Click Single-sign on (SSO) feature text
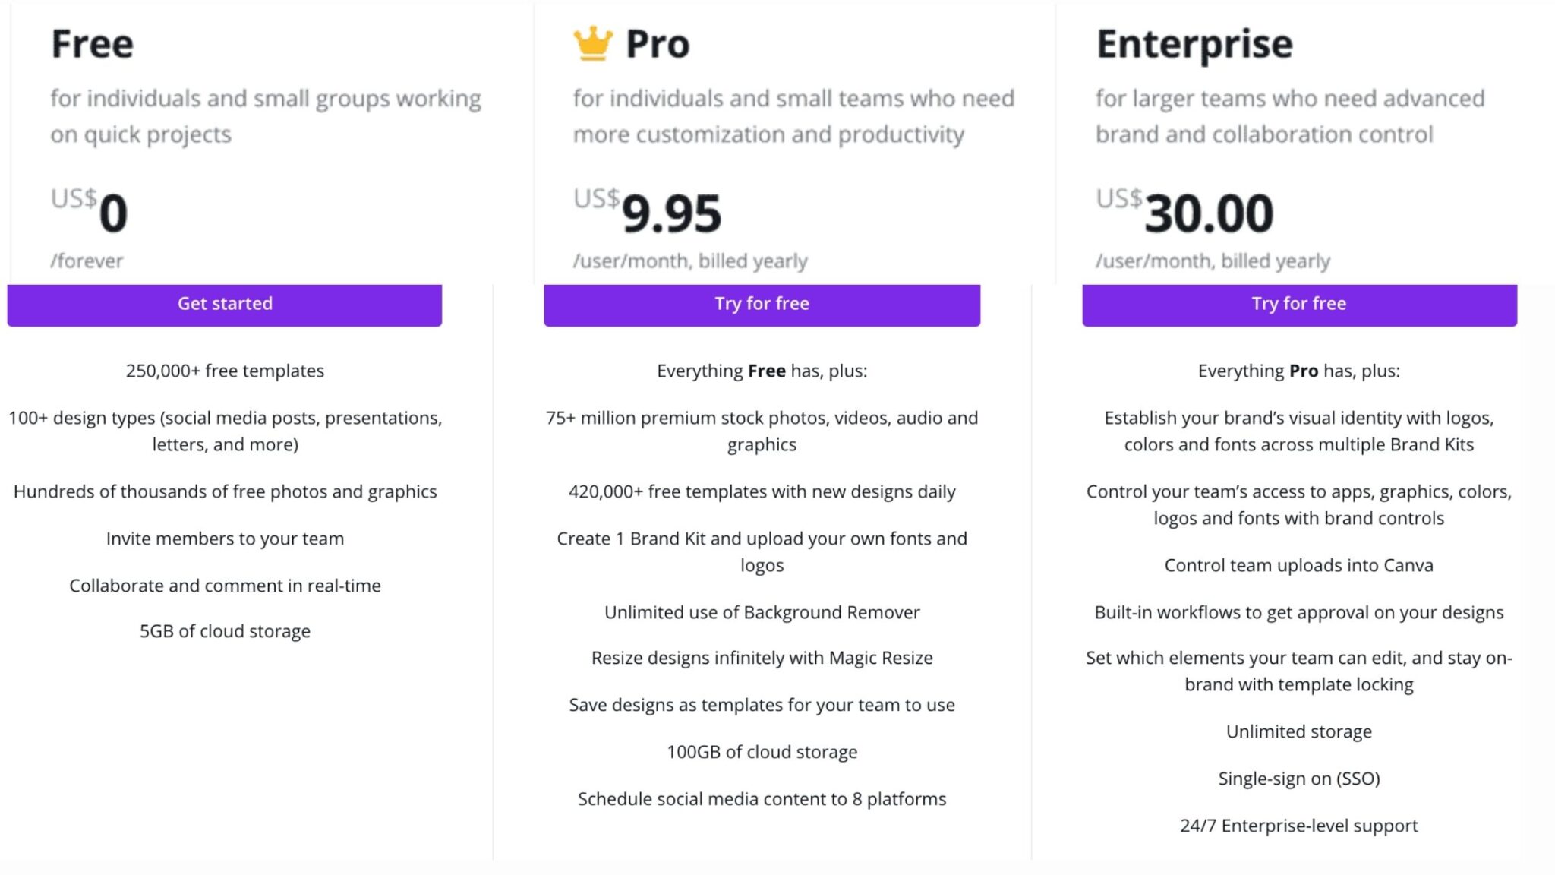The image size is (1555, 875). coord(1299,778)
